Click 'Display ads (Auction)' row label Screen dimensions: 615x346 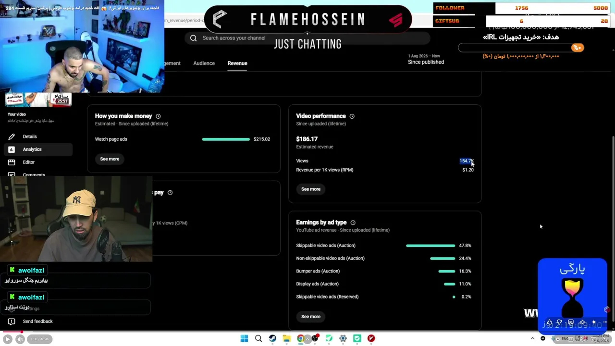coord(317,284)
